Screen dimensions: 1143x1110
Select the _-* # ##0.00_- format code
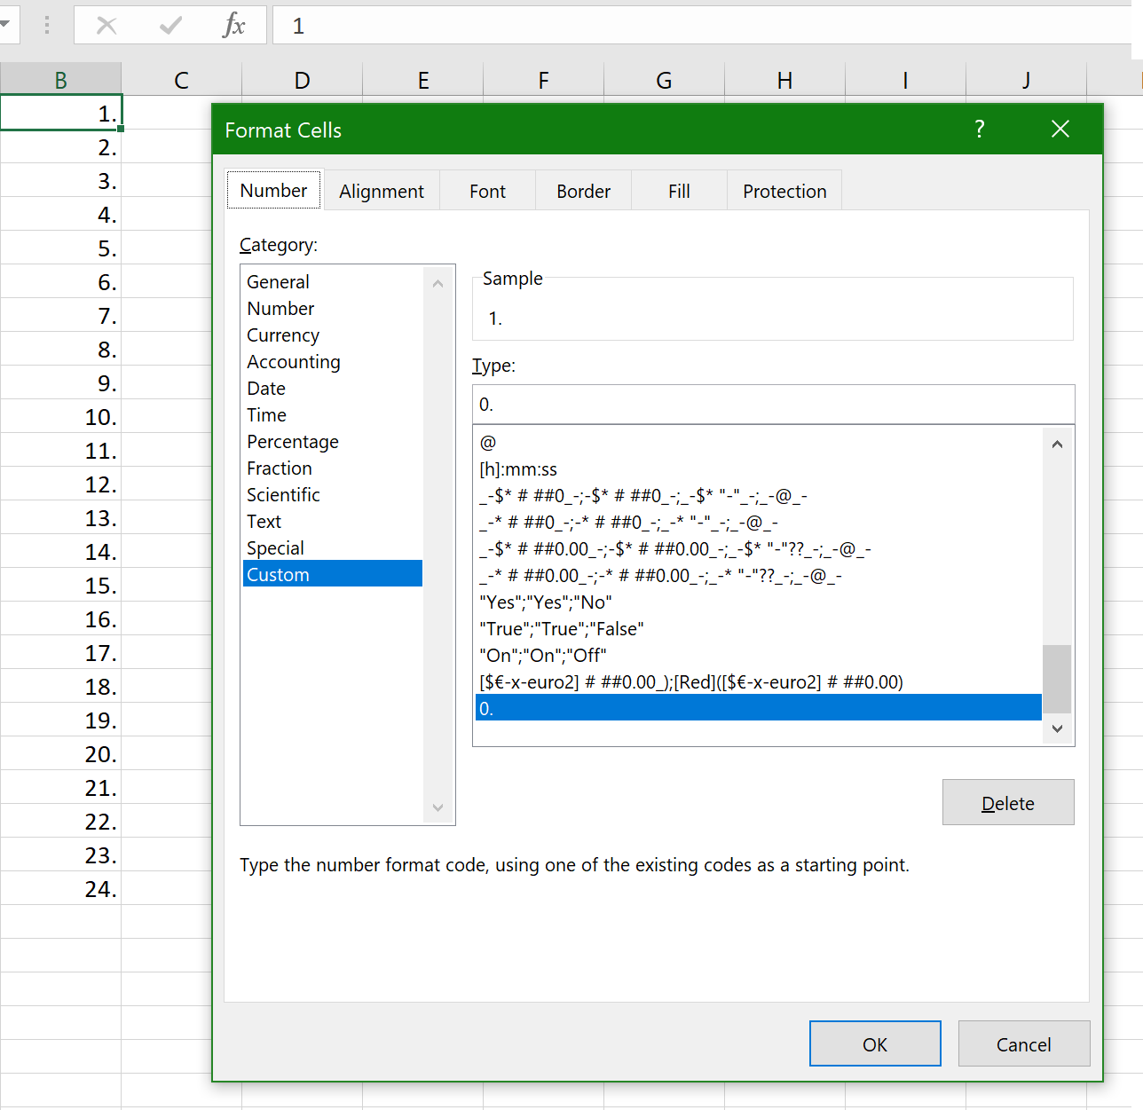tap(759, 576)
